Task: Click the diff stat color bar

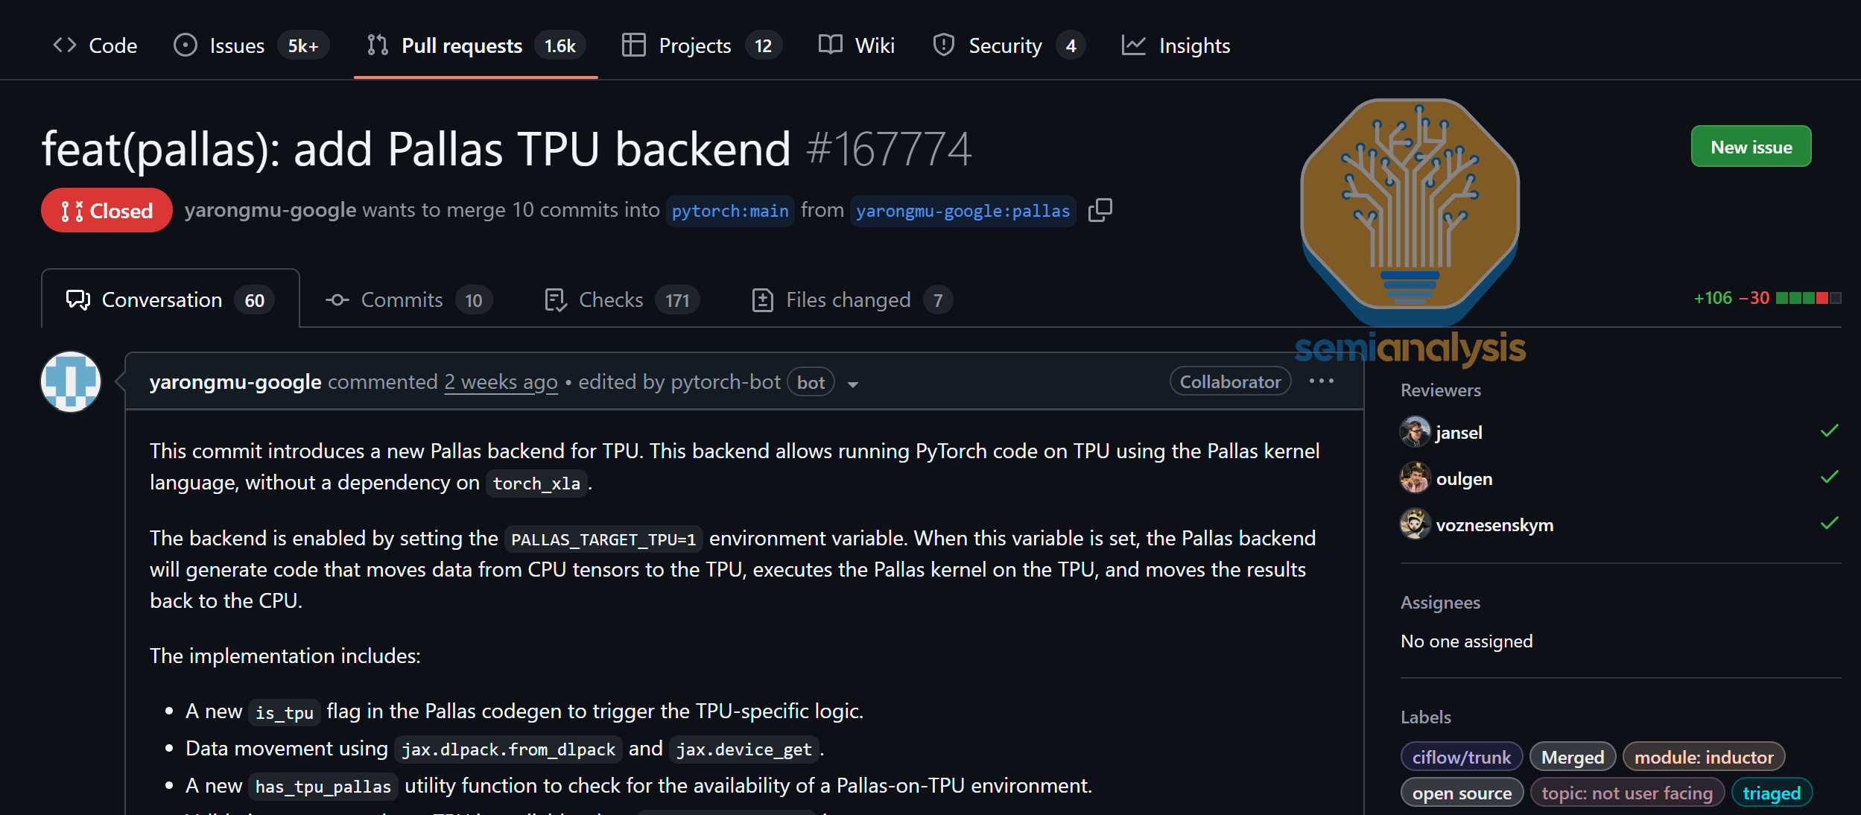Action: pos(1808,299)
